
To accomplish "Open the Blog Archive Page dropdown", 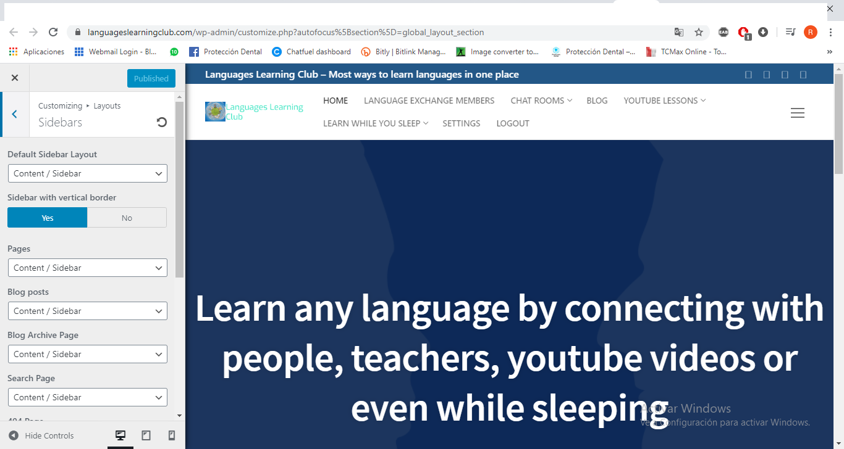I will coord(88,354).
